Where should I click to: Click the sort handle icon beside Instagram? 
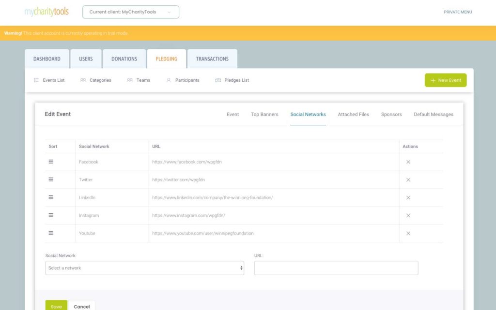point(51,215)
